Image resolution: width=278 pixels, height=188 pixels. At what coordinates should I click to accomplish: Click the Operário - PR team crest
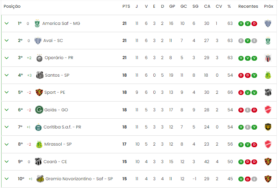click(39, 58)
